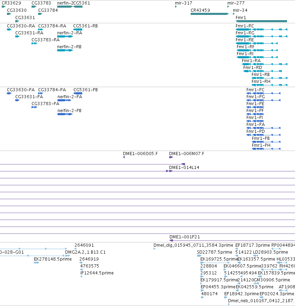Image resolution: width=295 pixels, height=306 pixels.
Task: Select the CG33631-RA transcript label
Action: click(x=29, y=33)
